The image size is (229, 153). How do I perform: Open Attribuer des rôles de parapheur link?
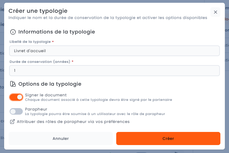[73, 122]
